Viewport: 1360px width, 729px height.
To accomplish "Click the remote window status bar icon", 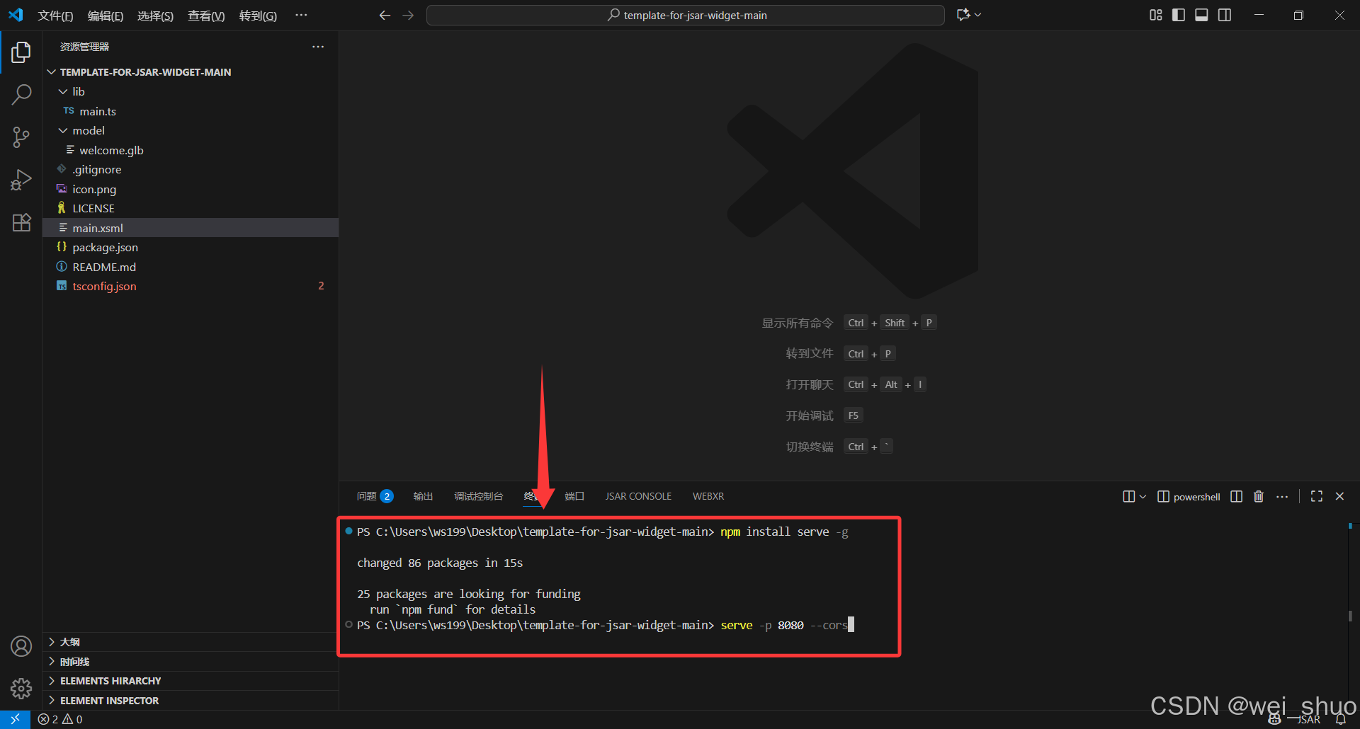I will (15, 719).
